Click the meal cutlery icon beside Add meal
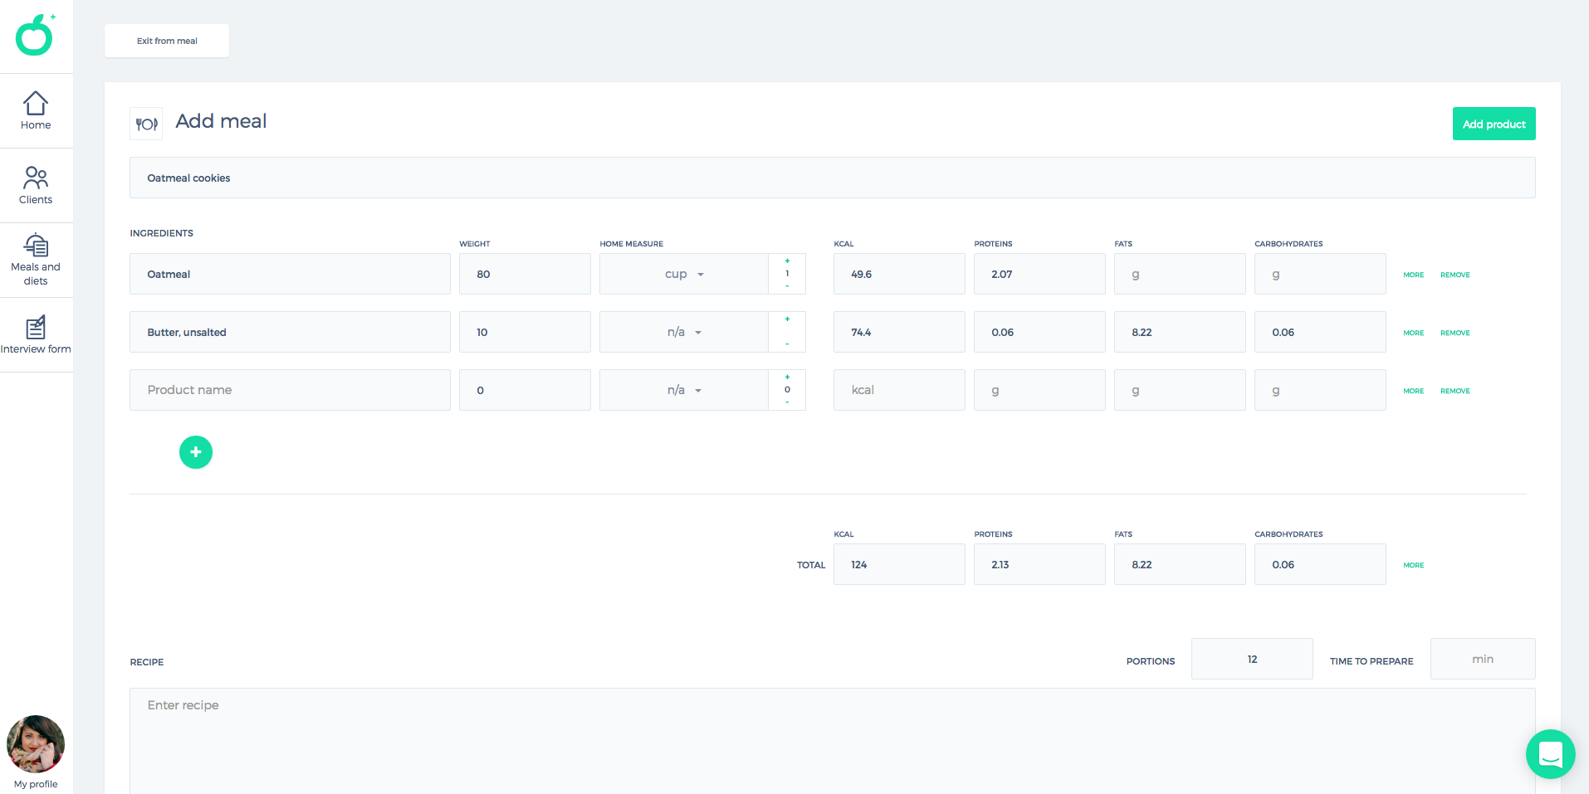The image size is (1589, 794). 146,124
